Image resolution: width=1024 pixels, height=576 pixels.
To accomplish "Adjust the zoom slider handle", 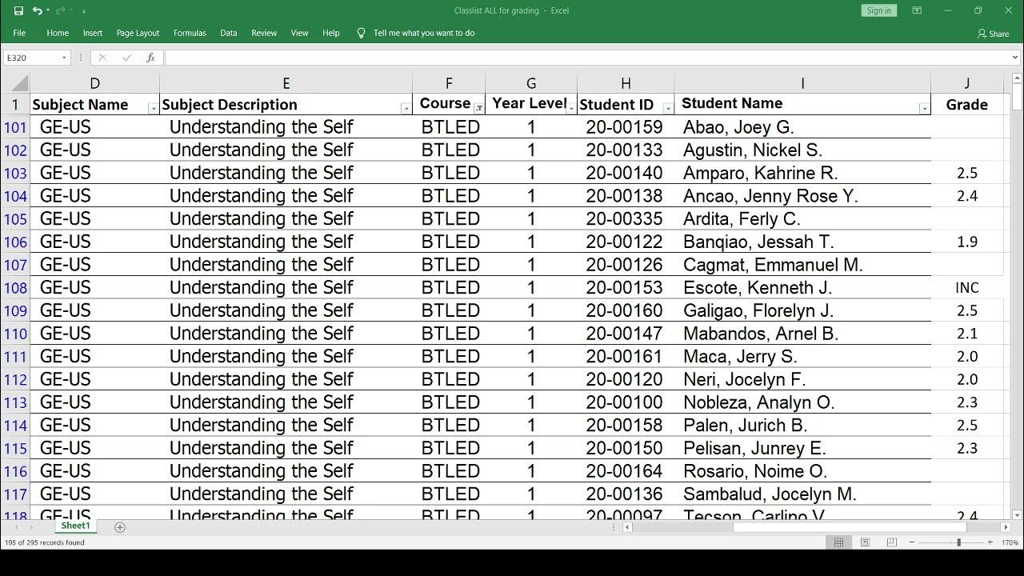I will [958, 542].
